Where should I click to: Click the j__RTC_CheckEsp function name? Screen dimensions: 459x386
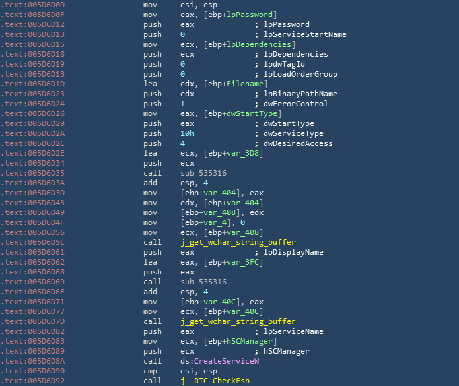[215, 381]
